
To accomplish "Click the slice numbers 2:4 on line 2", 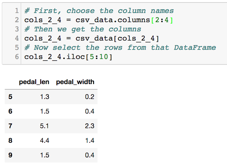I will click(x=162, y=20).
